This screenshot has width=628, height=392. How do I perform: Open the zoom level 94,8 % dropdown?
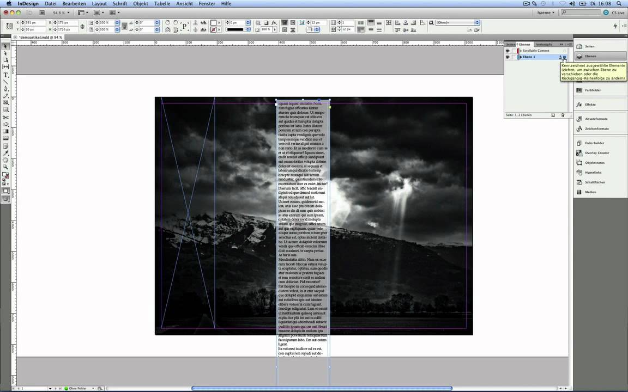(x=69, y=13)
